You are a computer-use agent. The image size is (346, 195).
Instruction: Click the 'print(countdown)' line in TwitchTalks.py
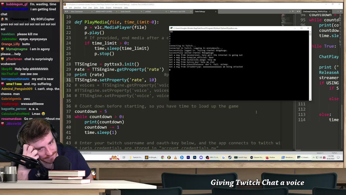click(104, 122)
